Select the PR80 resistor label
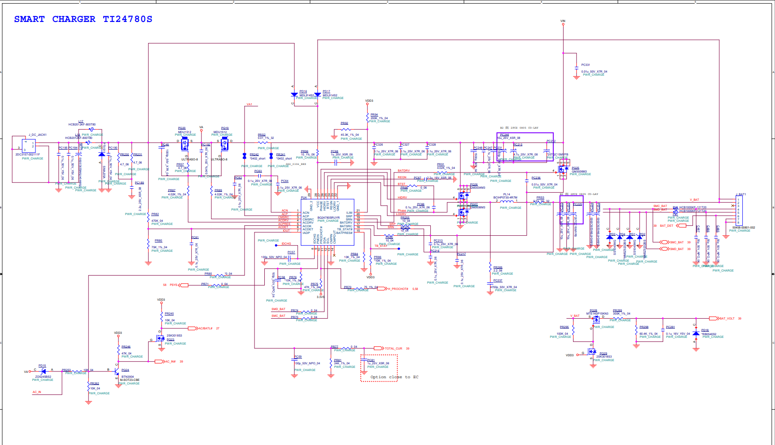Image resolution: width=775 pixels, height=445 pixels. (158, 241)
